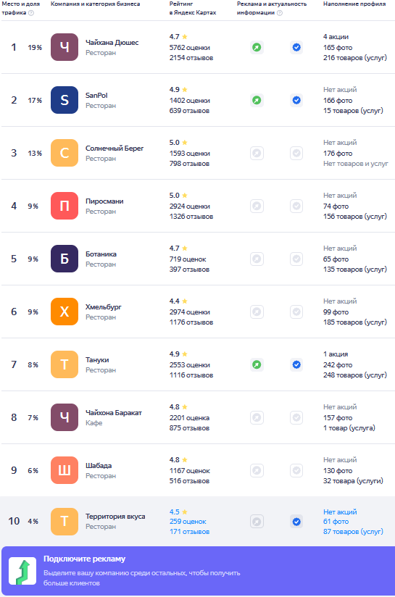Click the gray verification badge for Пиросмани
The image size is (395, 597).
tap(296, 206)
